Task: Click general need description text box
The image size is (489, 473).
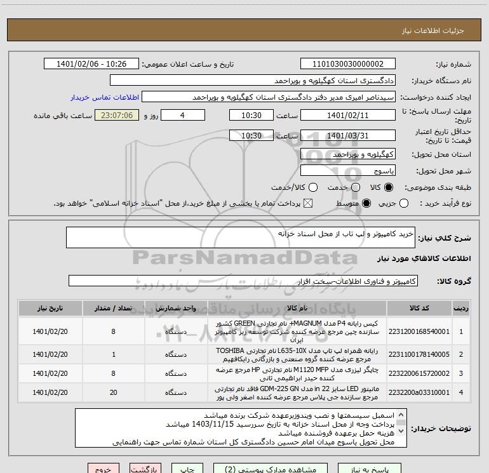Action: [241, 237]
